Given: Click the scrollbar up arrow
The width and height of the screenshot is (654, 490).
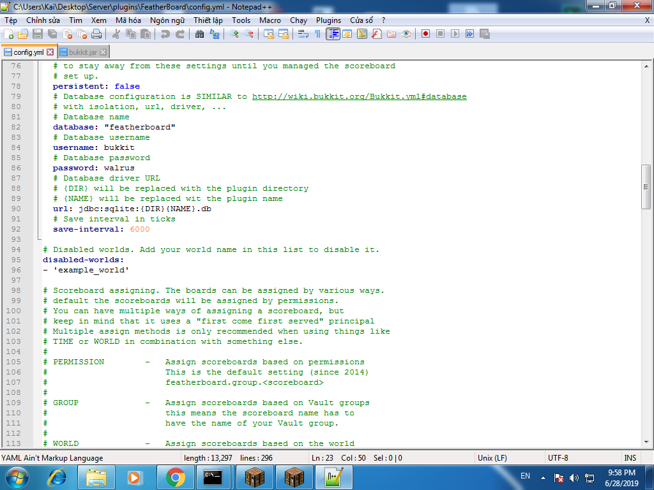Looking at the screenshot, I should click(646, 66).
